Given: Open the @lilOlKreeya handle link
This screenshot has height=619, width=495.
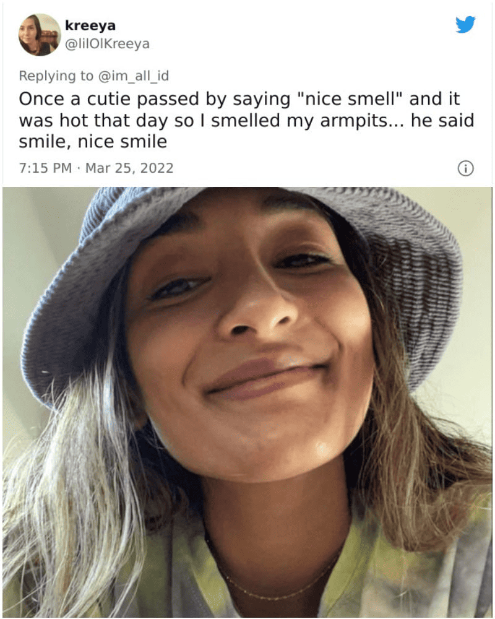Looking at the screenshot, I should (107, 44).
